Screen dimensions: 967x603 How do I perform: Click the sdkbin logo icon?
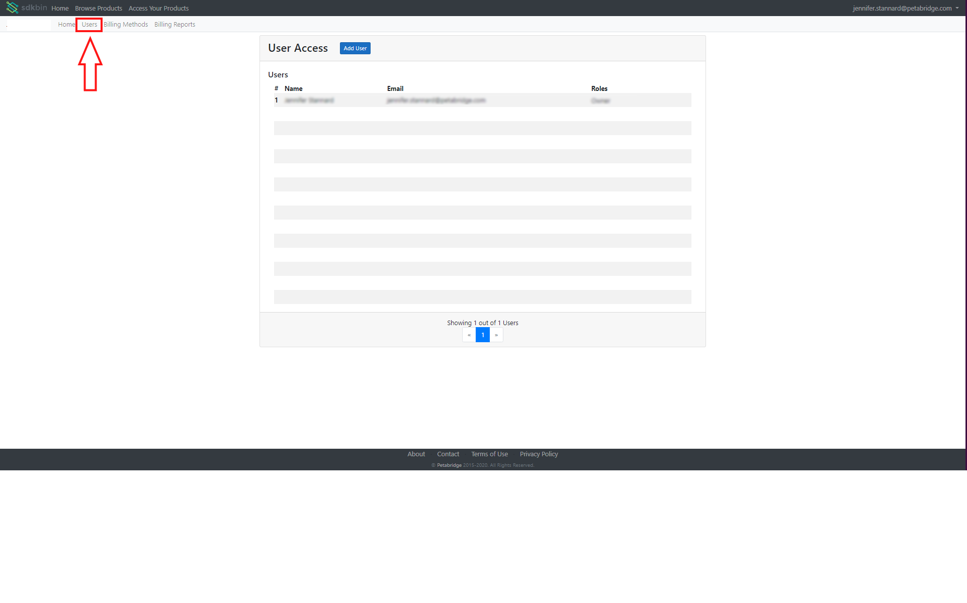[12, 8]
